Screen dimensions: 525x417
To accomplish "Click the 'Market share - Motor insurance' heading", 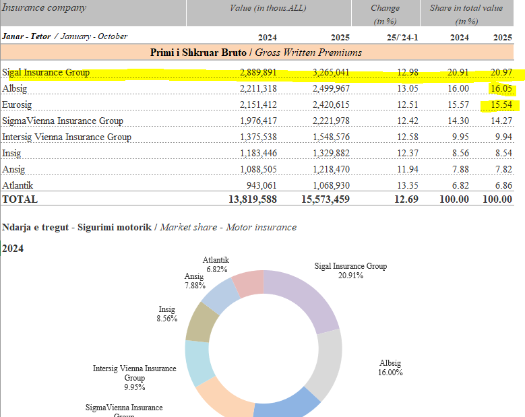I will pos(228,227).
